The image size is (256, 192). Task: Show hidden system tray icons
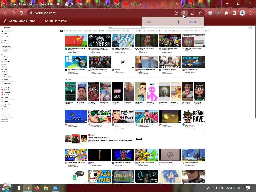pyautogui.click(x=209, y=188)
